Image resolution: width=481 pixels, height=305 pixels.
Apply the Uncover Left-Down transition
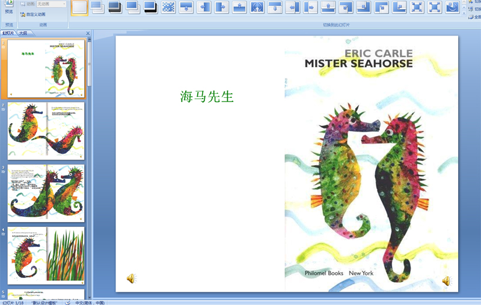346,7
